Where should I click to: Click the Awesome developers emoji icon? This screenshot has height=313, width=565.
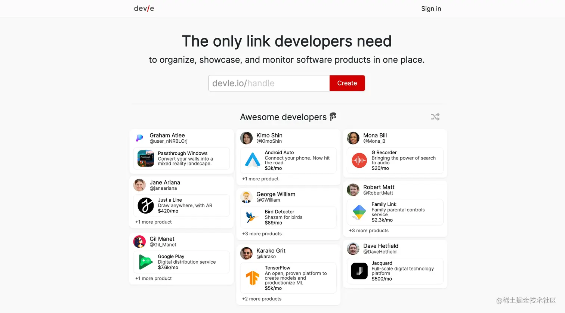tap(333, 117)
